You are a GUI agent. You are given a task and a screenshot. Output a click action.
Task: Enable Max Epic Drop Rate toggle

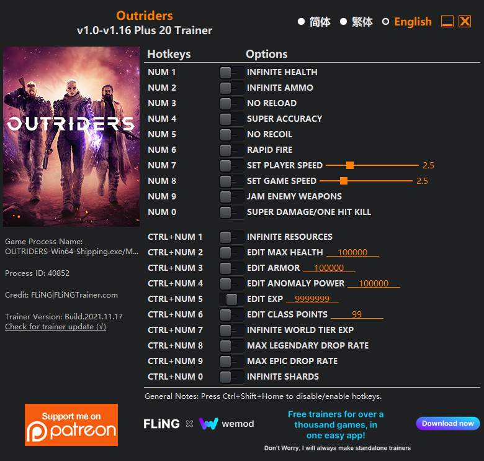pos(231,362)
